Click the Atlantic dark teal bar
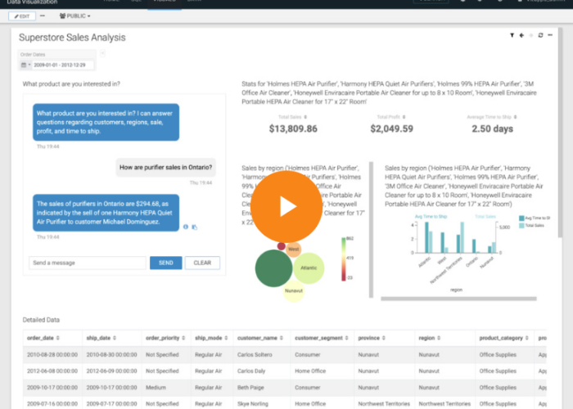Screen dimensions: 573x409 click(426, 237)
